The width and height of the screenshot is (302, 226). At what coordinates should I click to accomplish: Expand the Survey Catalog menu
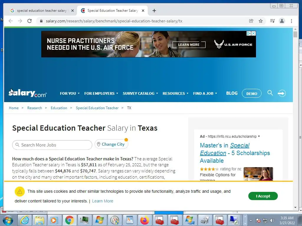pyautogui.click(x=140, y=93)
